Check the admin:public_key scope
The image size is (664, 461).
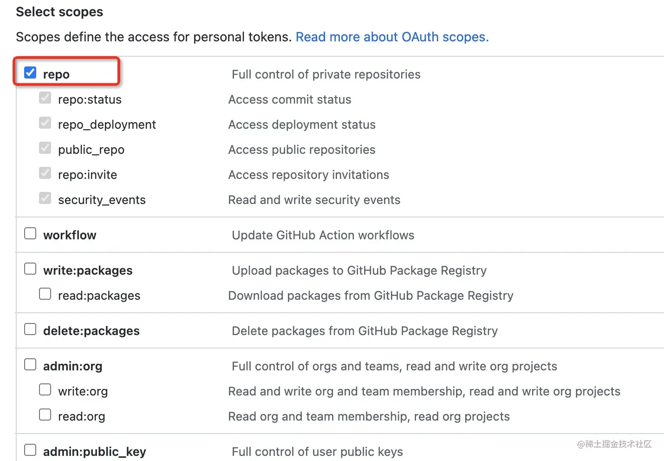(x=30, y=450)
